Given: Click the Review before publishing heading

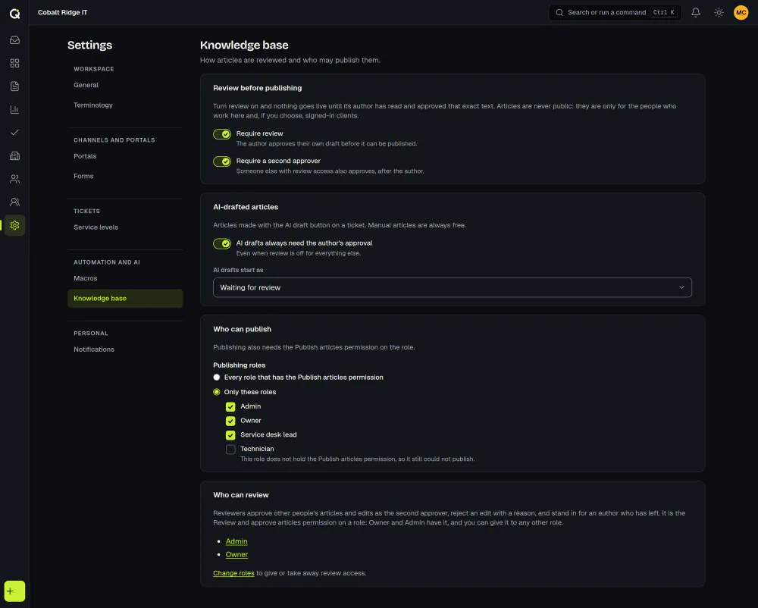Looking at the screenshot, I should click(x=257, y=88).
